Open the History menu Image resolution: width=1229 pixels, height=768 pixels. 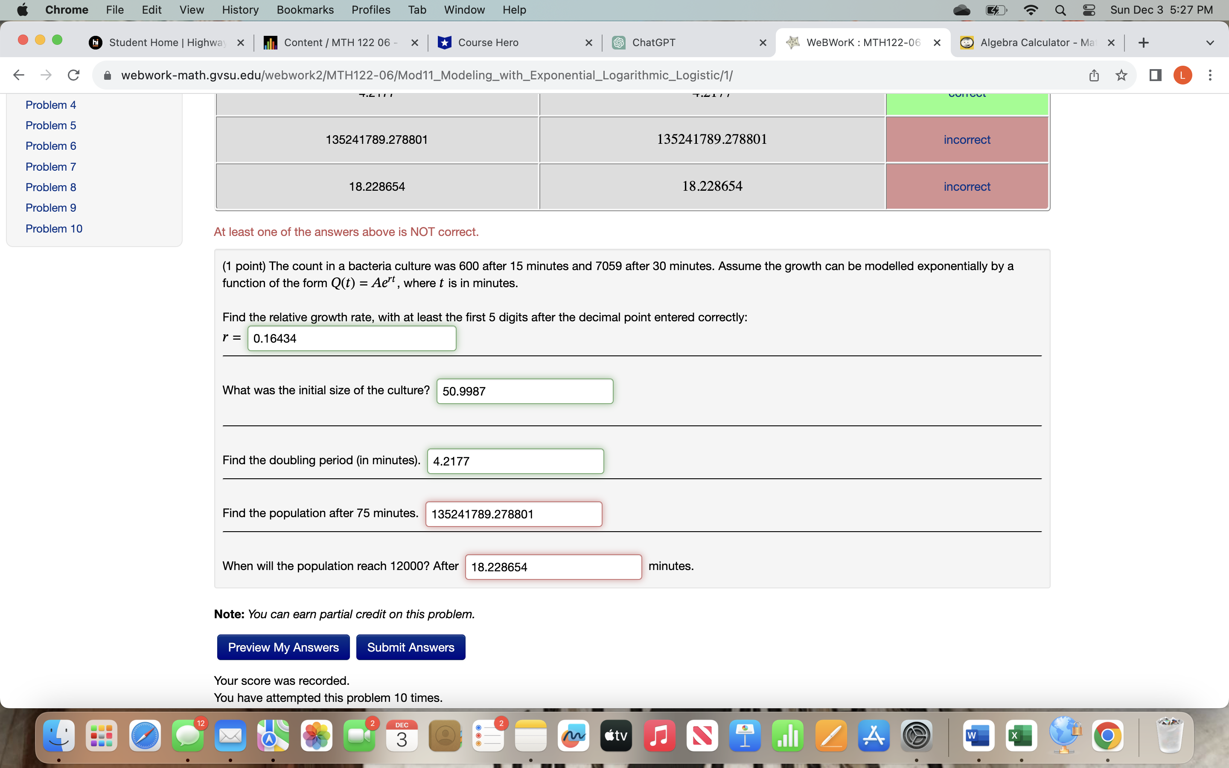coord(240,10)
